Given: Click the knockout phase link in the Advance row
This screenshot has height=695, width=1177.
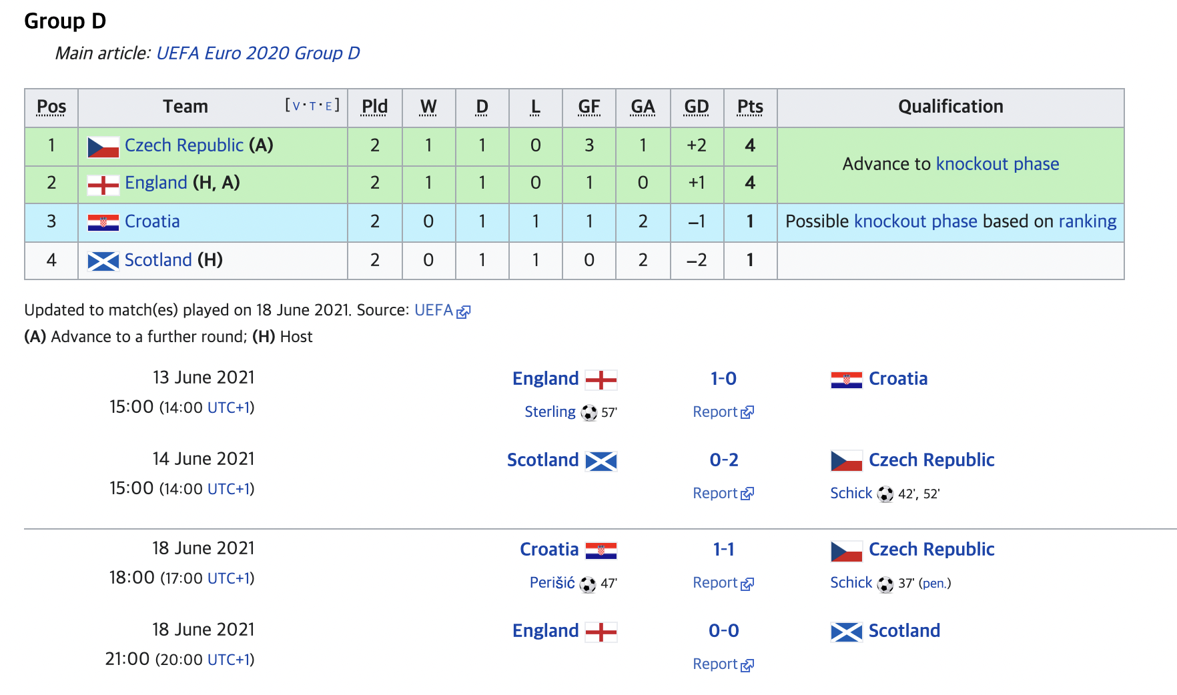Looking at the screenshot, I should tap(998, 164).
